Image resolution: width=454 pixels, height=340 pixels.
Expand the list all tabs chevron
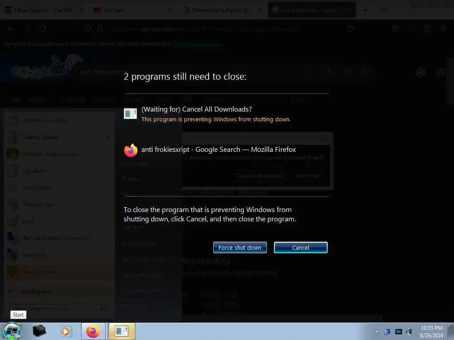[x=383, y=10]
